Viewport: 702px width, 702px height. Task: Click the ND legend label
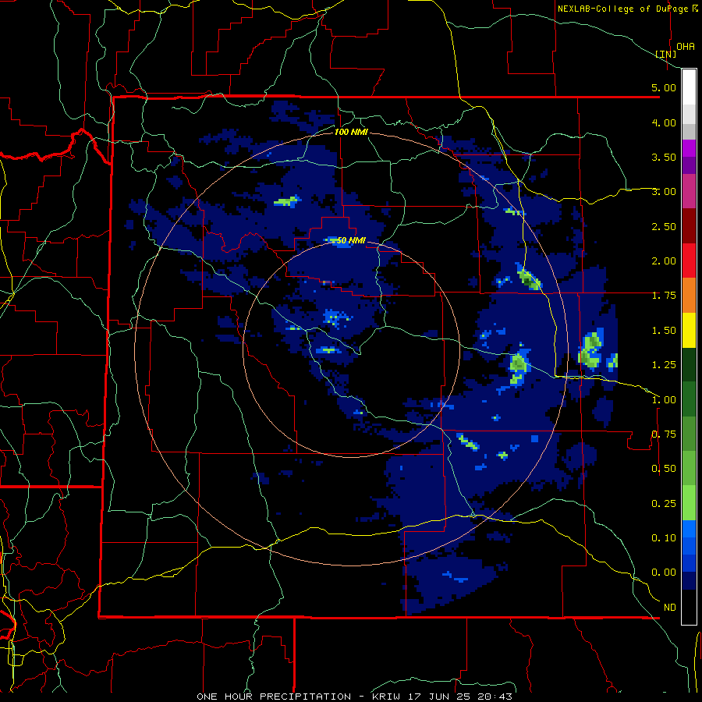[669, 608]
